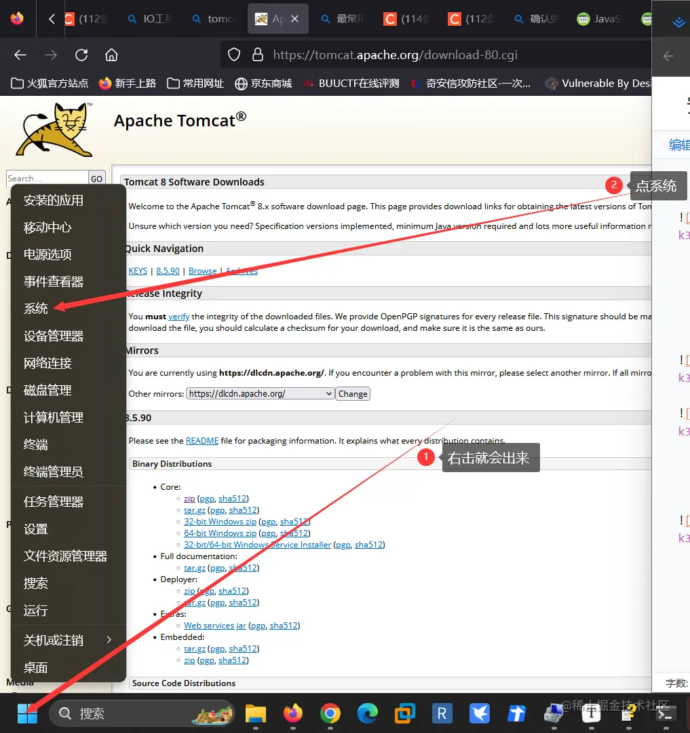Image resolution: width=690 pixels, height=733 pixels.
Task: Click the Tomcat site Search field
Action: coord(47,178)
